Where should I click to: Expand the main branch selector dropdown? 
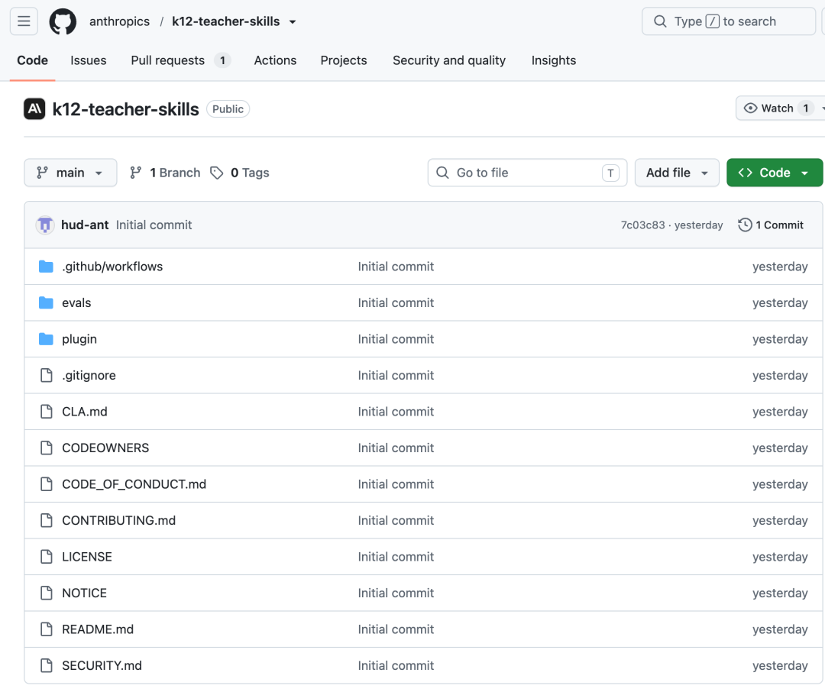70,173
